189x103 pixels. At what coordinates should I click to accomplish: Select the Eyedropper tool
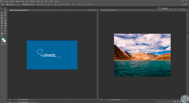pos(5,16)
